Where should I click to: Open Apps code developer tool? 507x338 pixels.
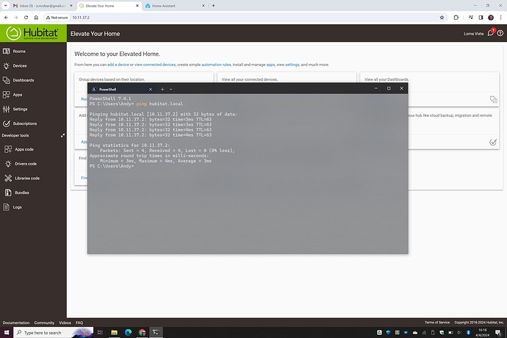[x=19, y=149]
